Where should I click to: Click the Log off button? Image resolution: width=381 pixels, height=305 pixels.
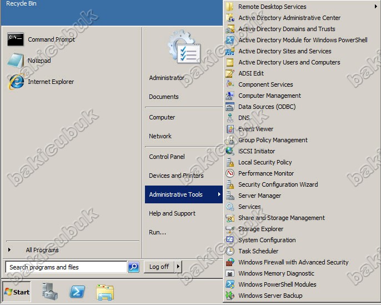point(159,267)
